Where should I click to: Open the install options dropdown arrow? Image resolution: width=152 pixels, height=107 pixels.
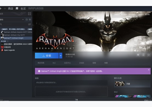[61, 56]
